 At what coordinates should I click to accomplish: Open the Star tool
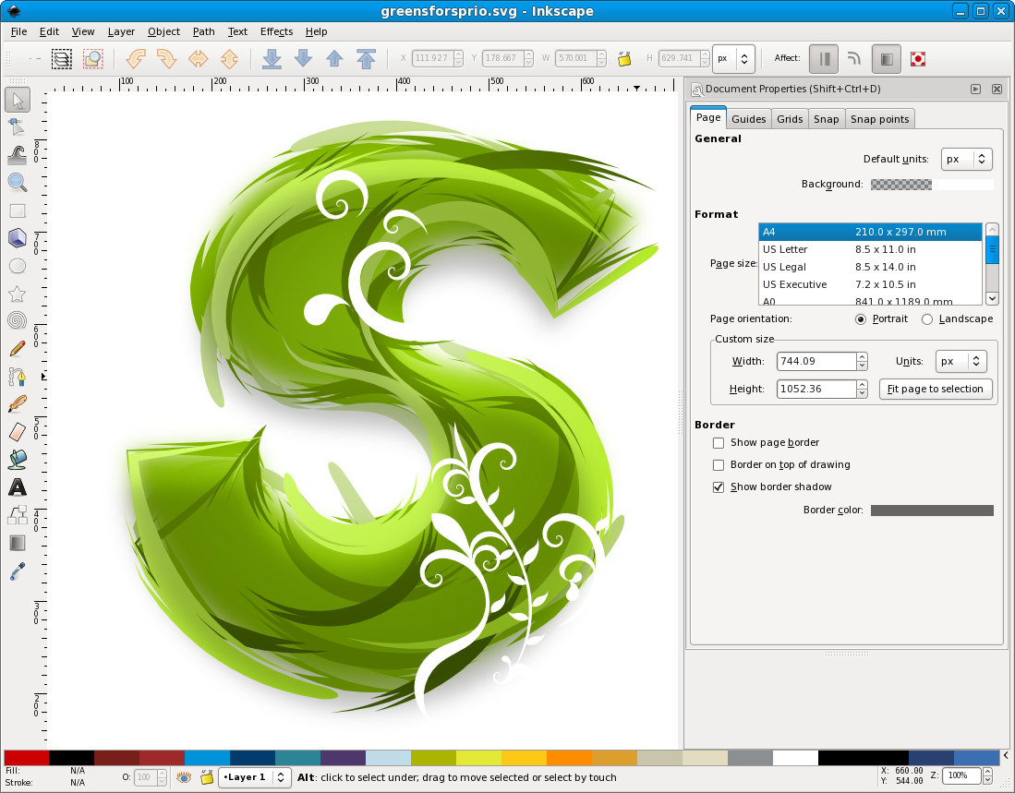[x=17, y=293]
